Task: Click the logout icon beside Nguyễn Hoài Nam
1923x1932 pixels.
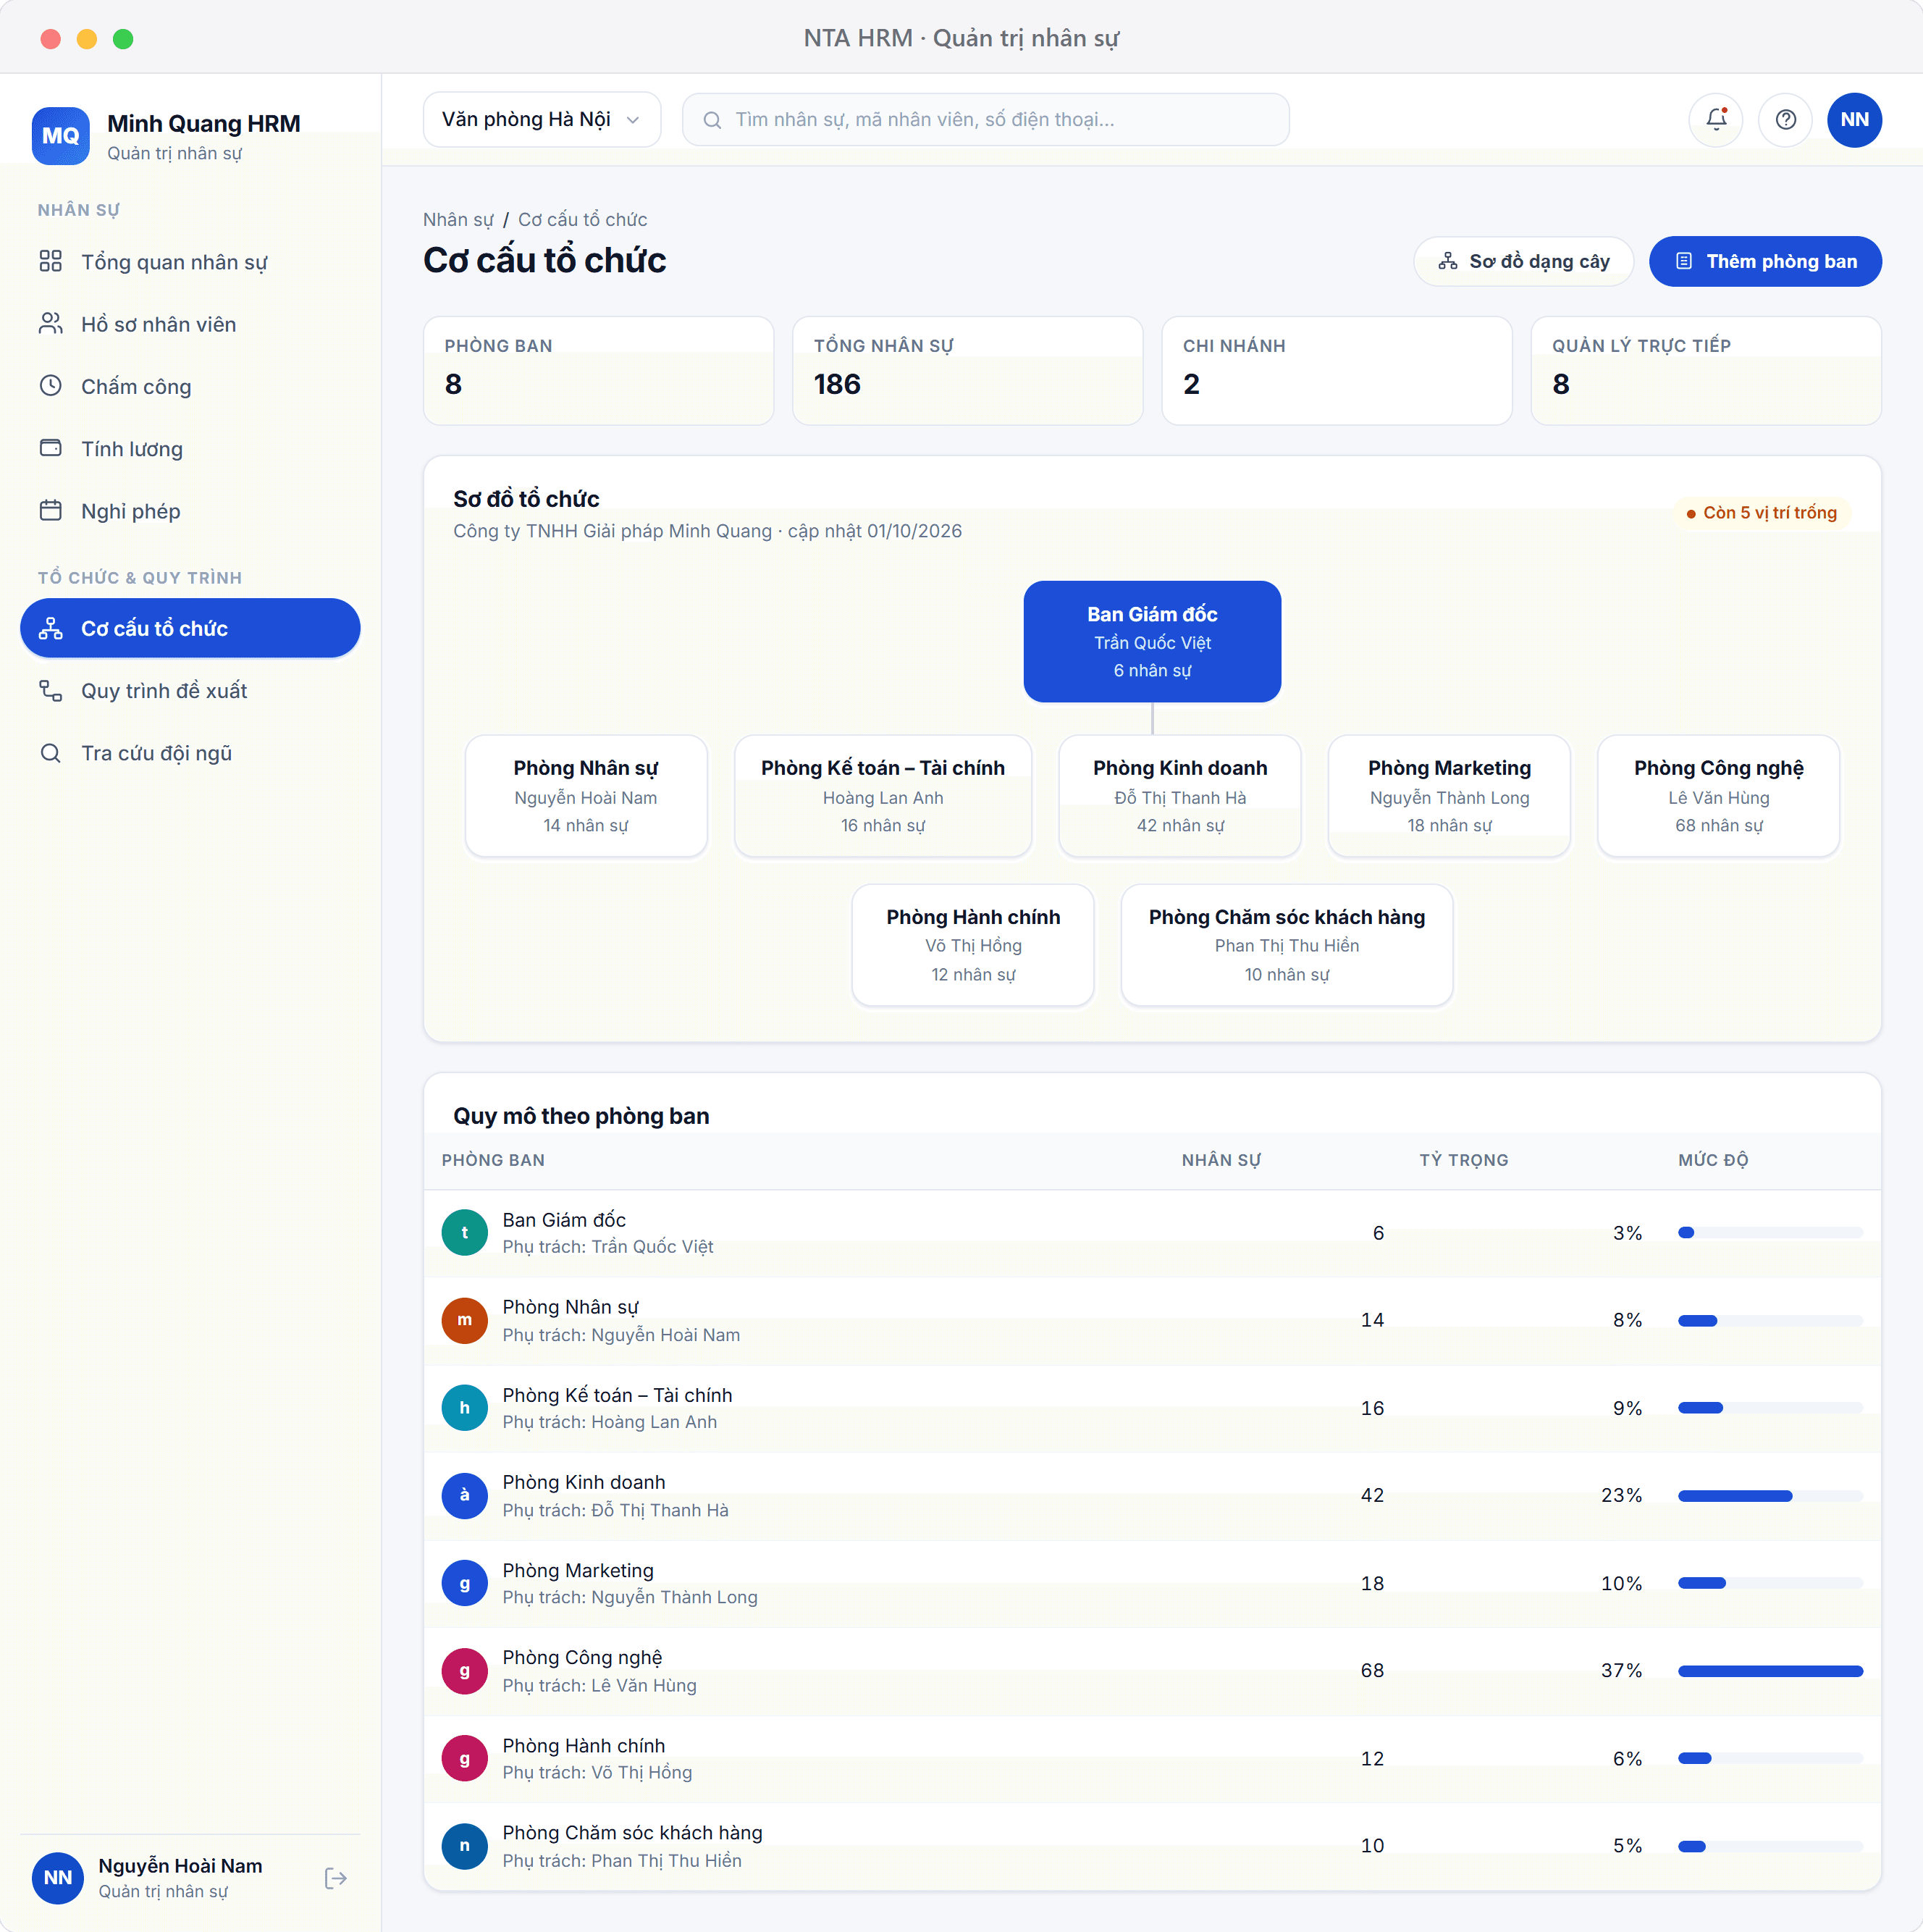Action: [336, 1878]
